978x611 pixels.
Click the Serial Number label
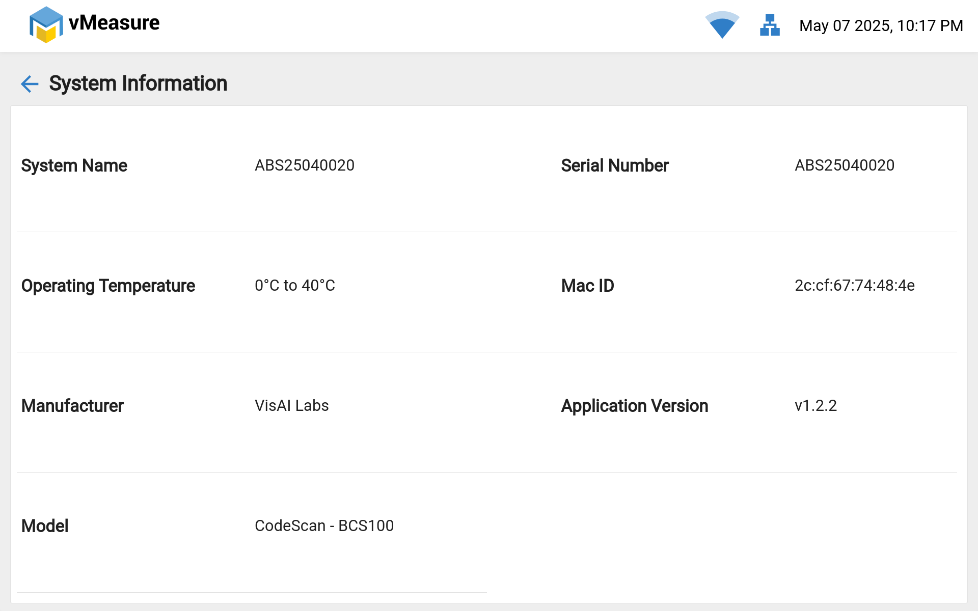click(615, 166)
